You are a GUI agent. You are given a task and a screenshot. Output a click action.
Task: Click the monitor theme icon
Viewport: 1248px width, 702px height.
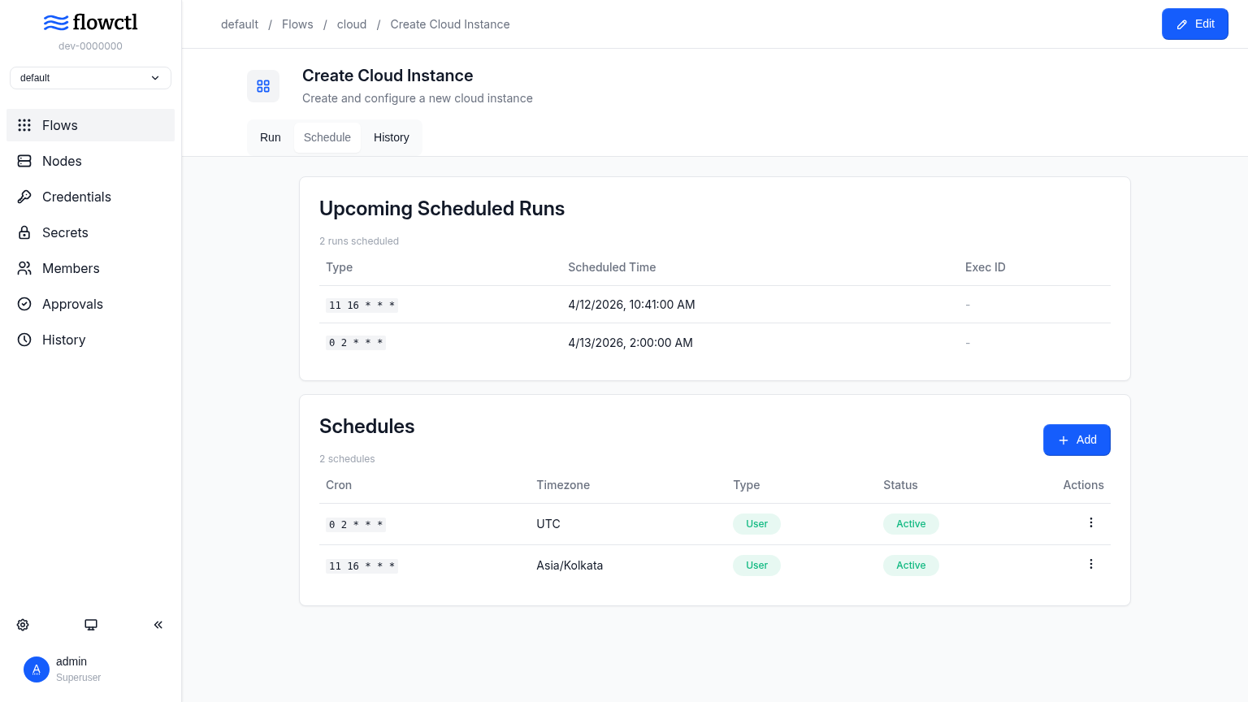(x=91, y=625)
